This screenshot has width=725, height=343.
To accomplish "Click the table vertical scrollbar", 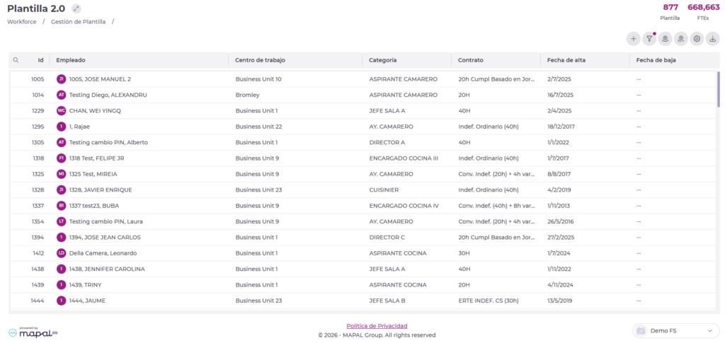I will tap(718, 88).
